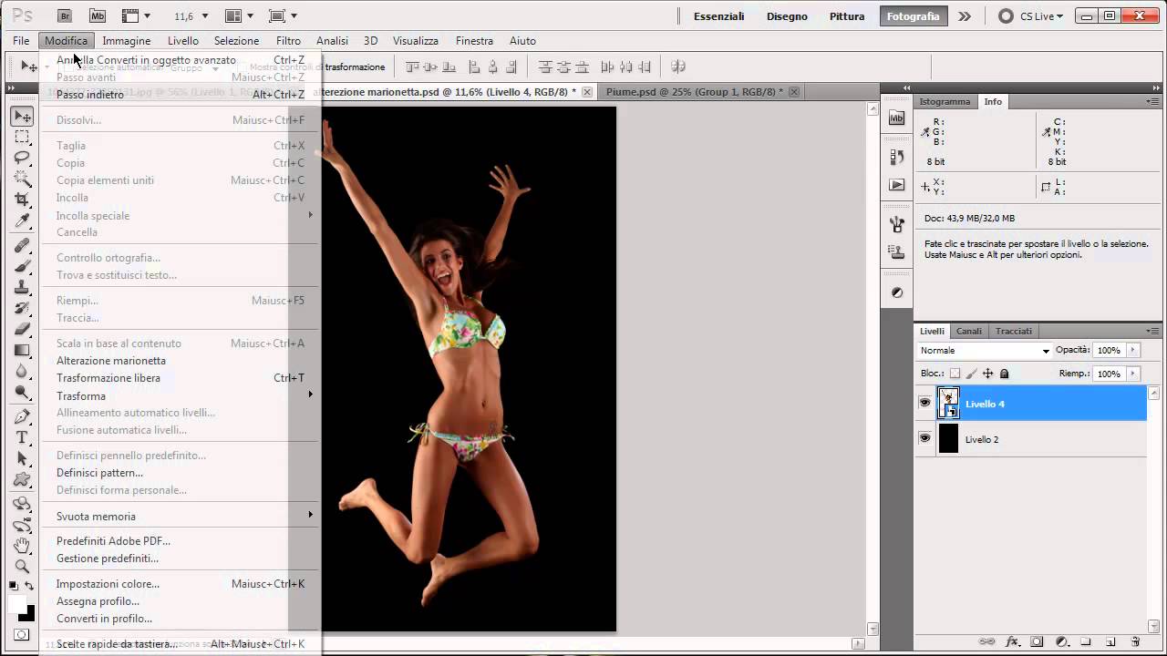Image resolution: width=1167 pixels, height=656 pixels.
Task: Open the Livelli panel options menu
Action: tap(1153, 331)
